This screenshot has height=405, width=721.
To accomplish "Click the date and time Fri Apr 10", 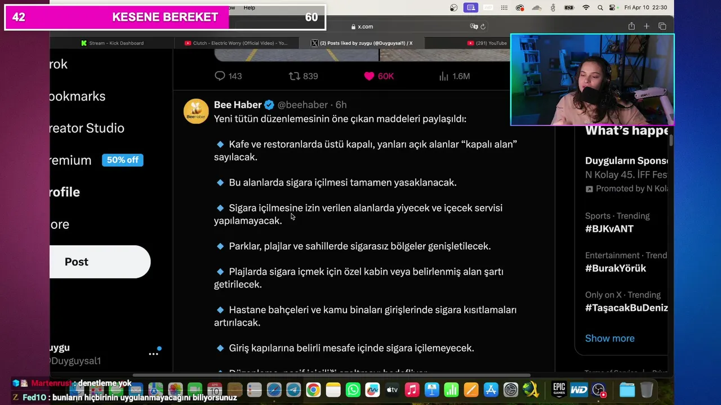I will [646, 7].
